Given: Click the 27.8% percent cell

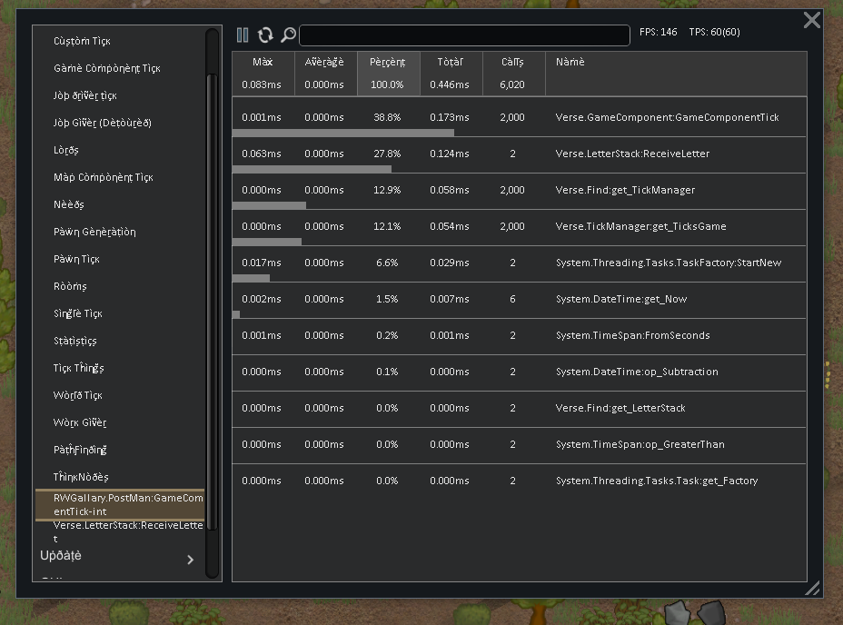Looking at the screenshot, I should point(387,154).
